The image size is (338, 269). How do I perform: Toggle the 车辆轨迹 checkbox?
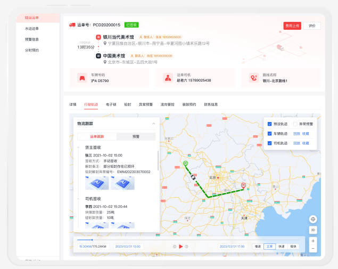tap(270, 134)
